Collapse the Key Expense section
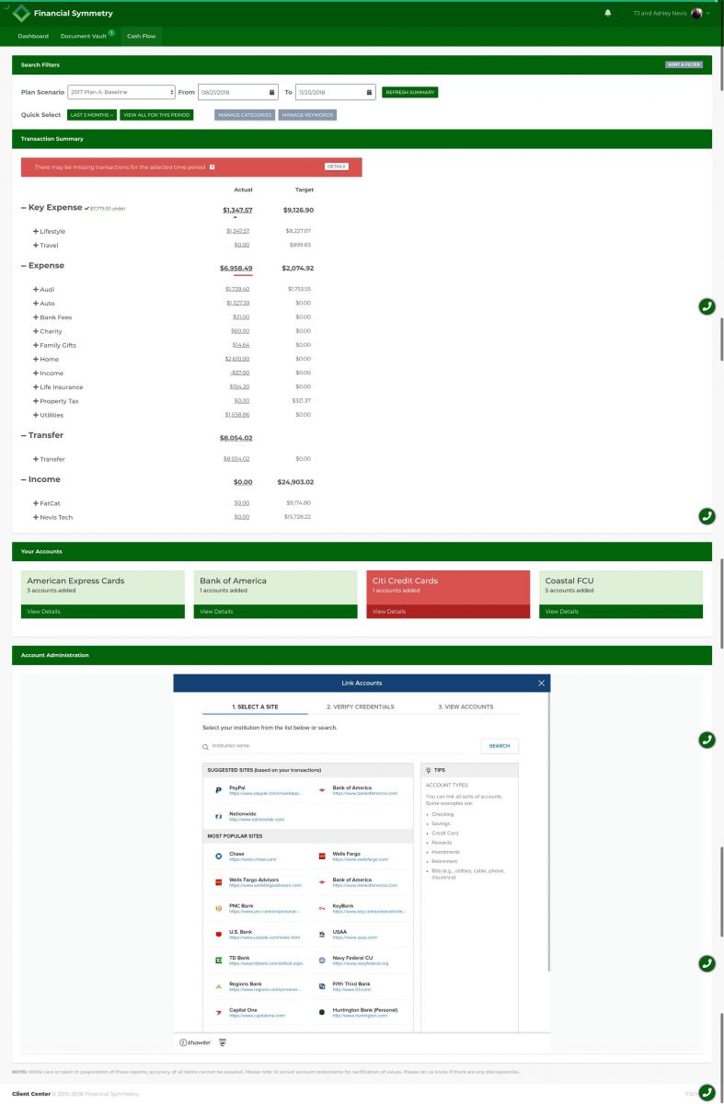This screenshot has width=724, height=1104. point(24,209)
